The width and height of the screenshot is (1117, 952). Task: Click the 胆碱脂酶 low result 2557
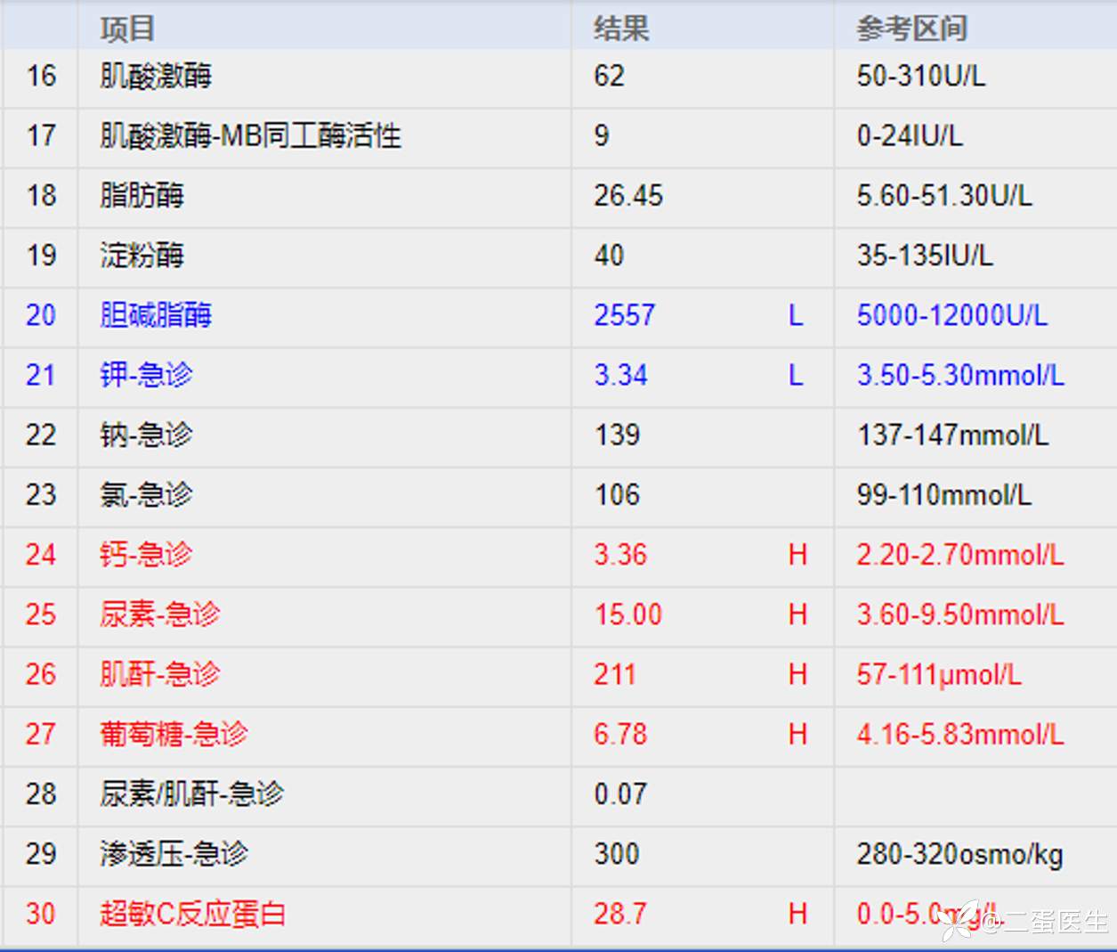[x=625, y=315]
